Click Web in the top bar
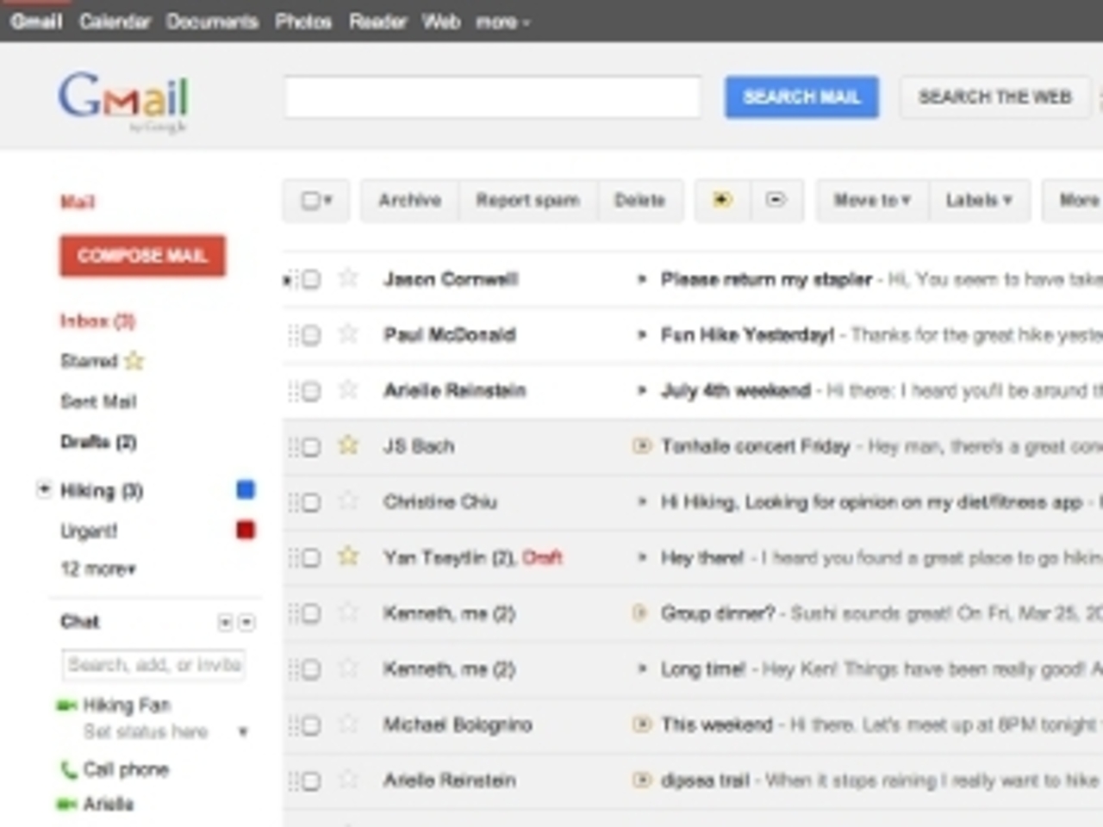This screenshot has width=1103, height=827. [x=441, y=22]
